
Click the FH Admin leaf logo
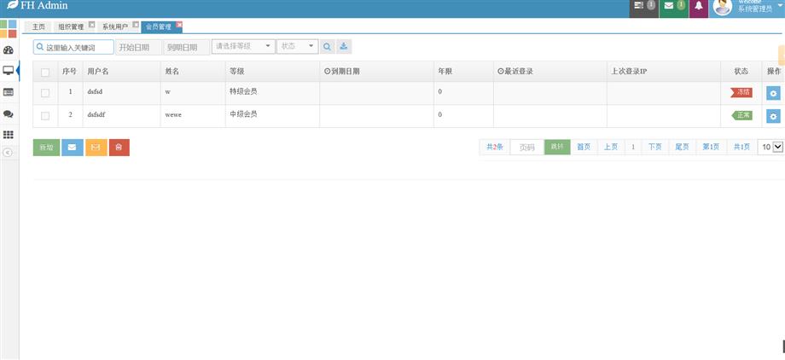[x=12, y=5]
